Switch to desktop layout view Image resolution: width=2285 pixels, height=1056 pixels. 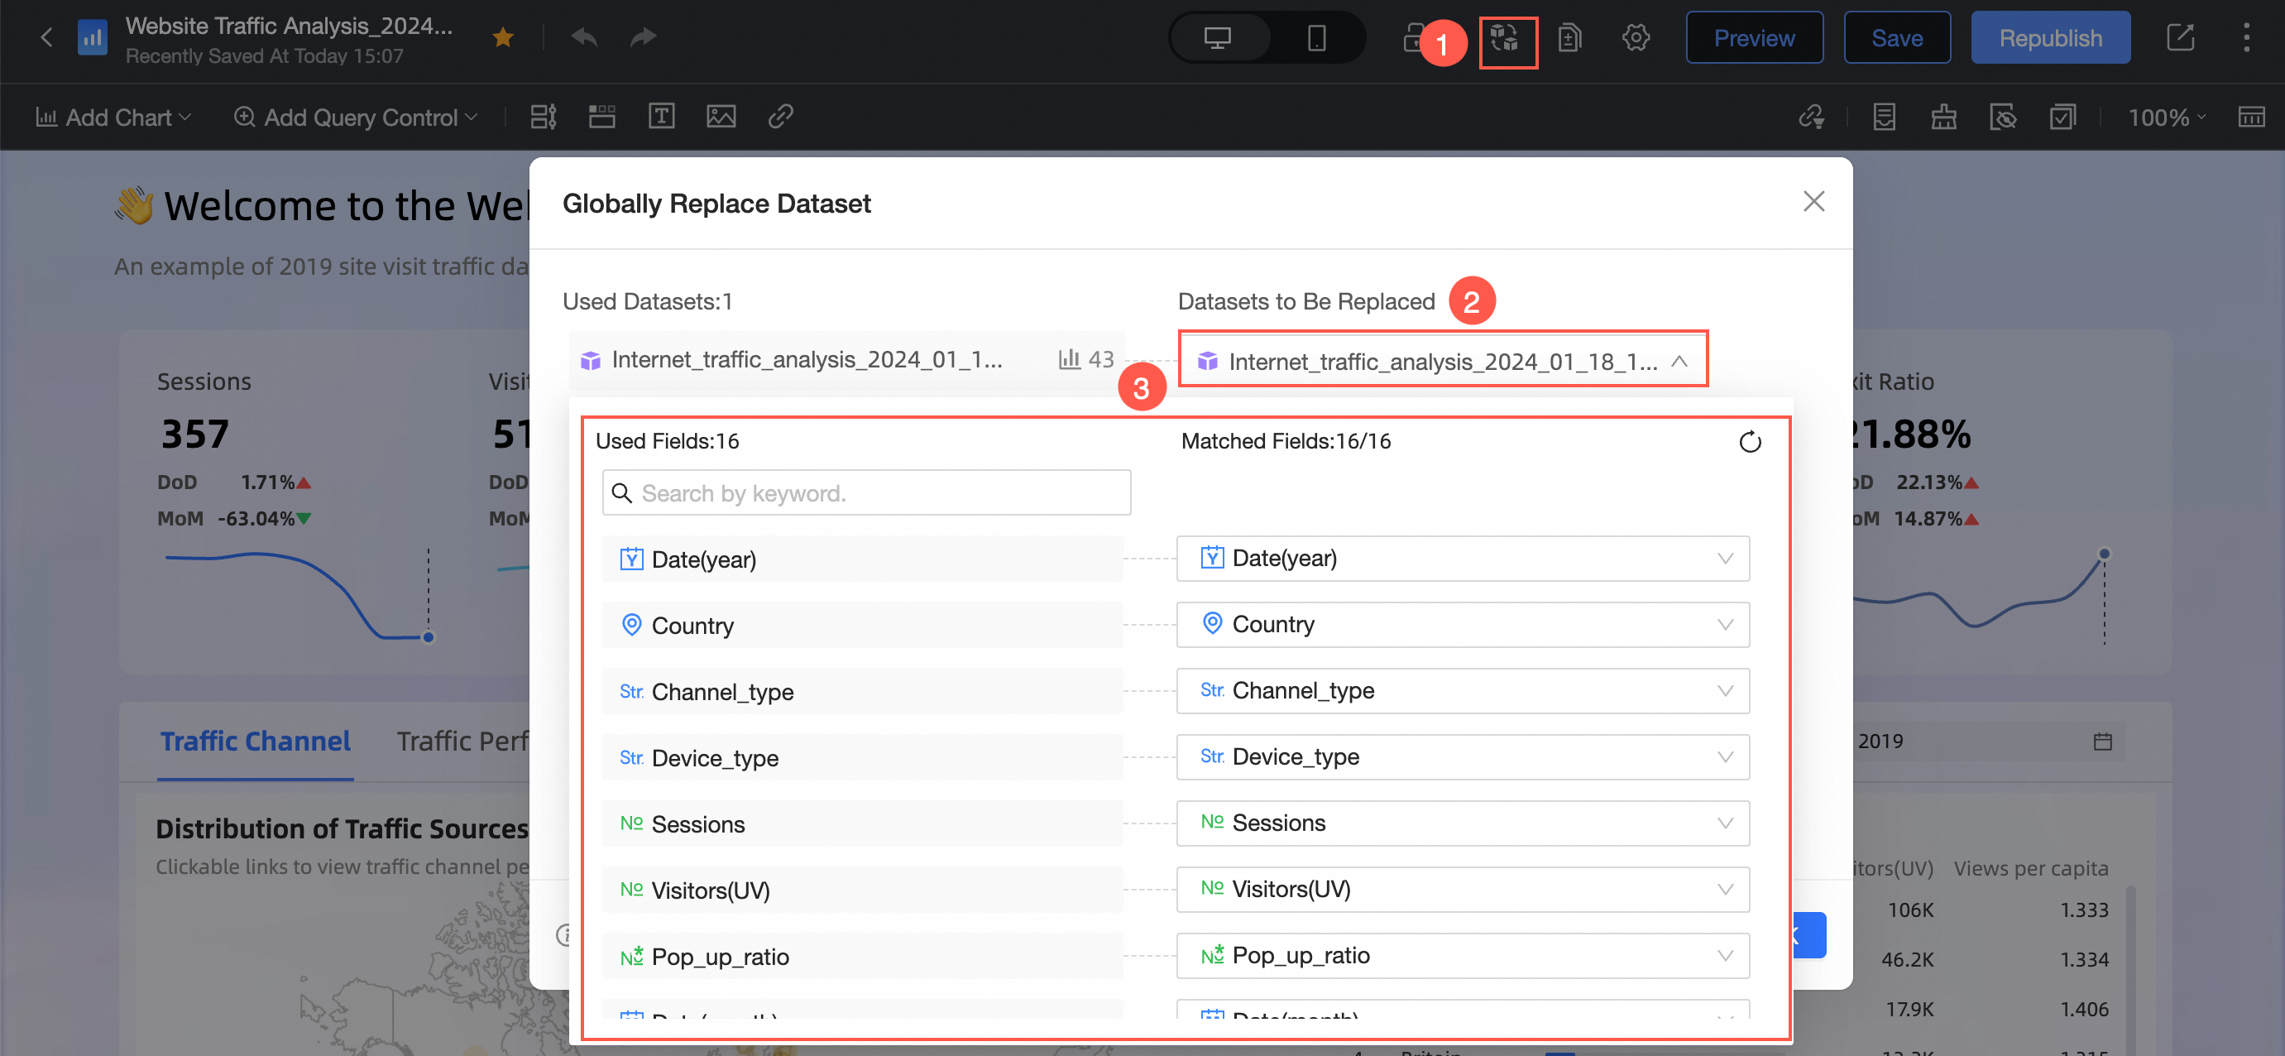click(1217, 38)
